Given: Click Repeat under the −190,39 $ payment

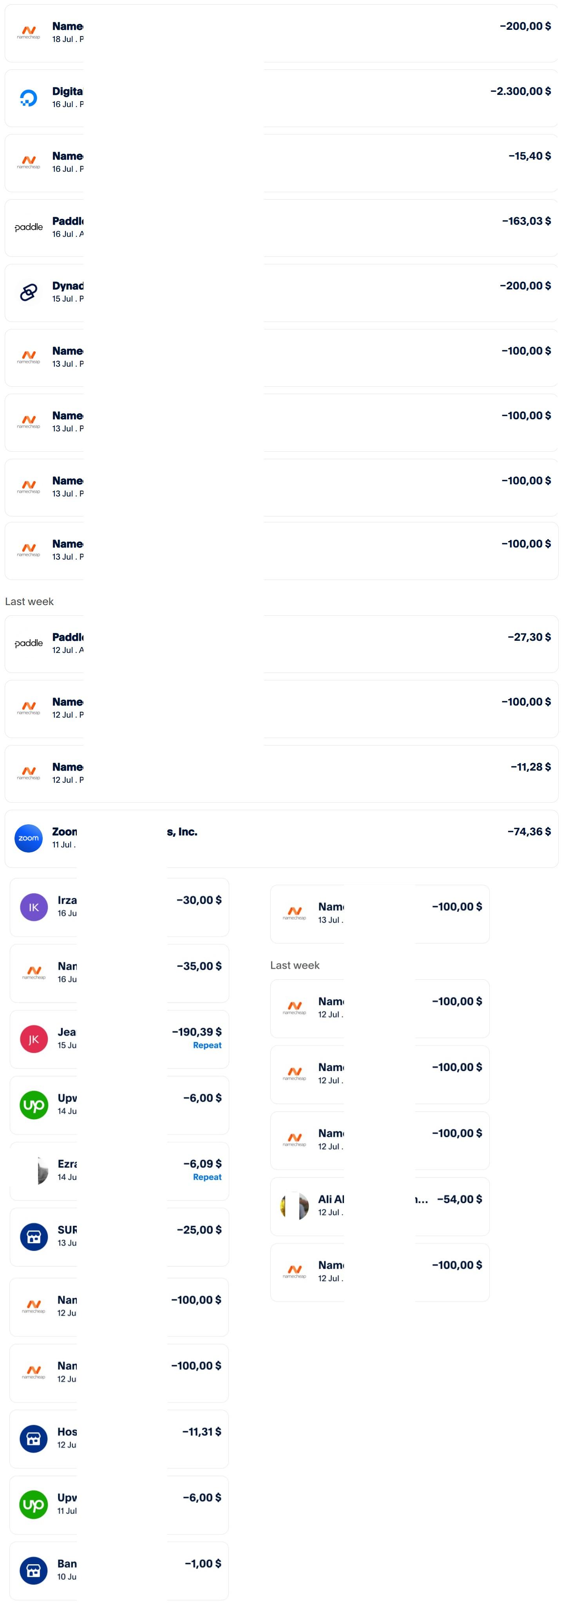Looking at the screenshot, I should (x=207, y=1045).
